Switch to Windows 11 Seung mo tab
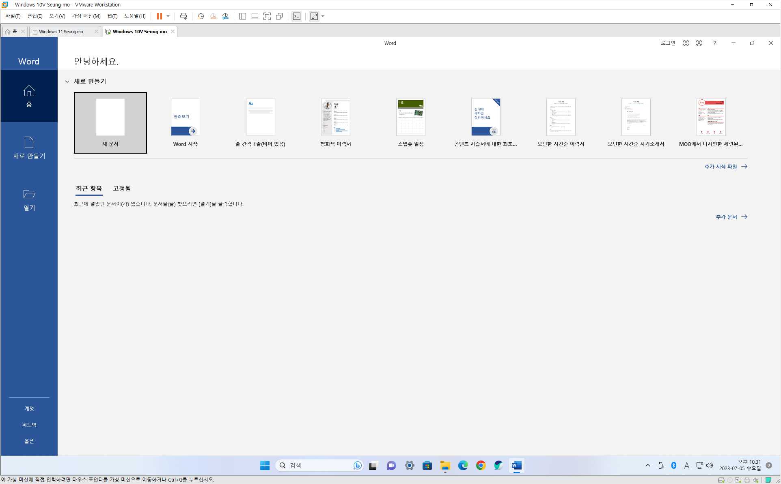The image size is (781, 484). point(61,32)
